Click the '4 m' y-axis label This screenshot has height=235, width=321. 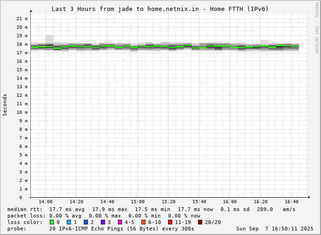point(23,164)
